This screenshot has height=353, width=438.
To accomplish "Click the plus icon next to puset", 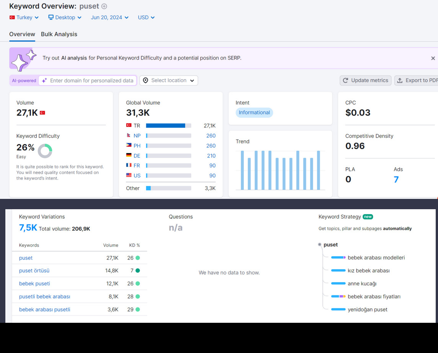I will click(104, 6).
